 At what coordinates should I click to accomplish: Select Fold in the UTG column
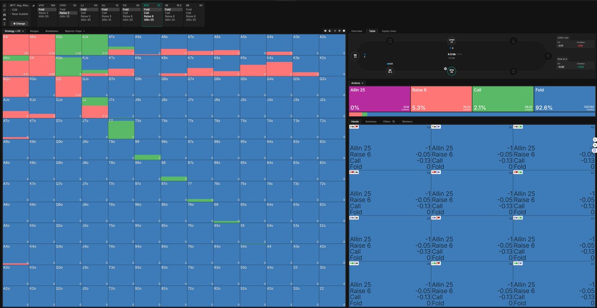click(x=46, y=9)
